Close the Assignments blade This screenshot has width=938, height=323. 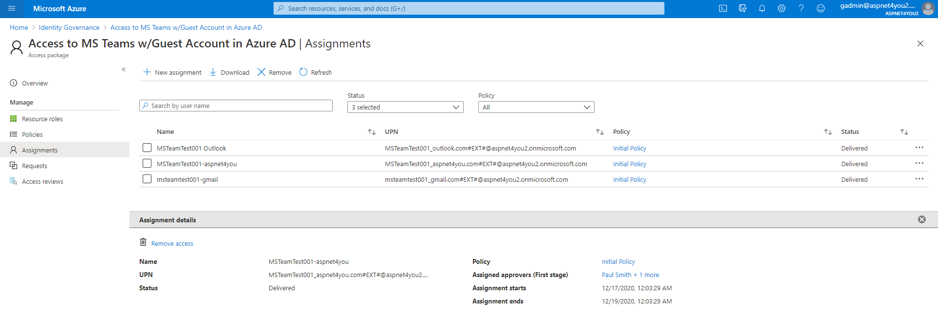coord(920,43)
